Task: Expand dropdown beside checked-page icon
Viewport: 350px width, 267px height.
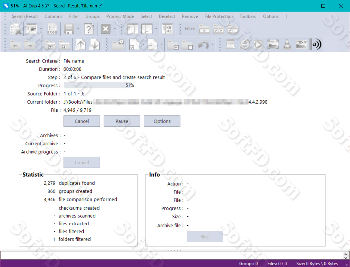Action: click(x=143, y=44)
